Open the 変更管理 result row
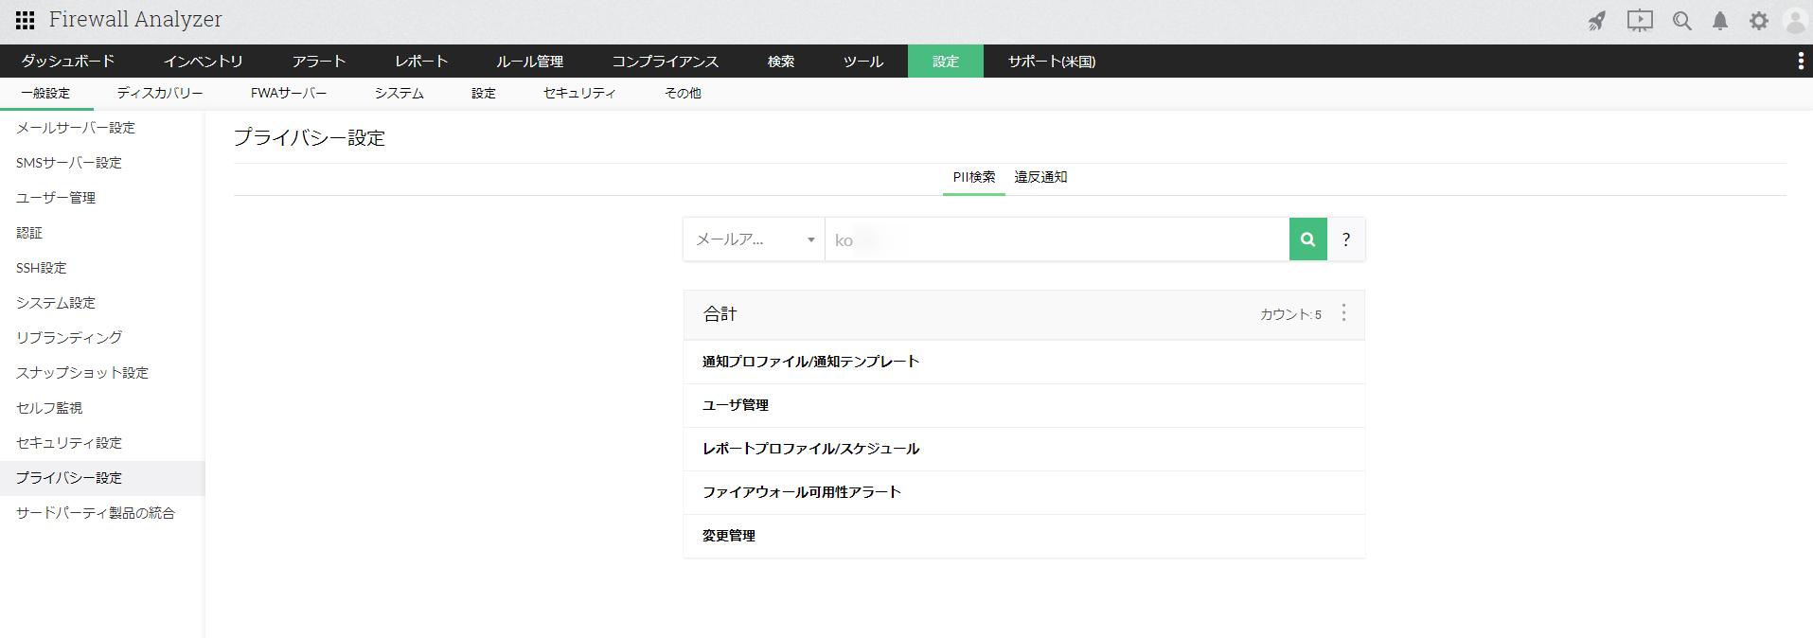This screenshot has height=638, width=1813. coord(729,536)
